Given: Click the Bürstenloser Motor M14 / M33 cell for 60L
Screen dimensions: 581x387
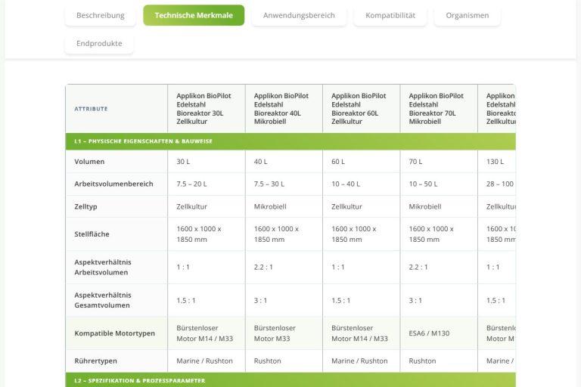Looking at the screenshot, I should [362, 333].
